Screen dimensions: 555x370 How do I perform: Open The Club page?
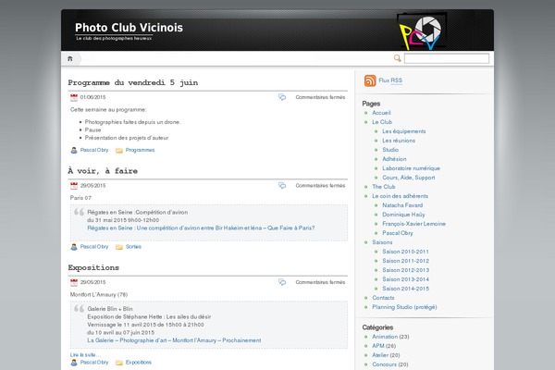[x=383, y=187]
